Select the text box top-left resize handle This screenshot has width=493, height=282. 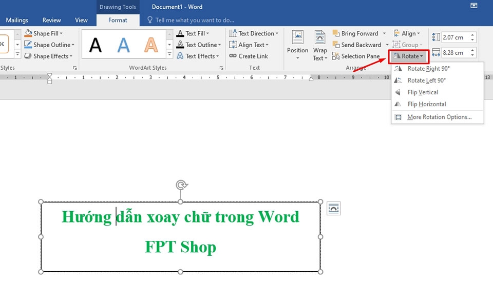(x=41, y=202)
